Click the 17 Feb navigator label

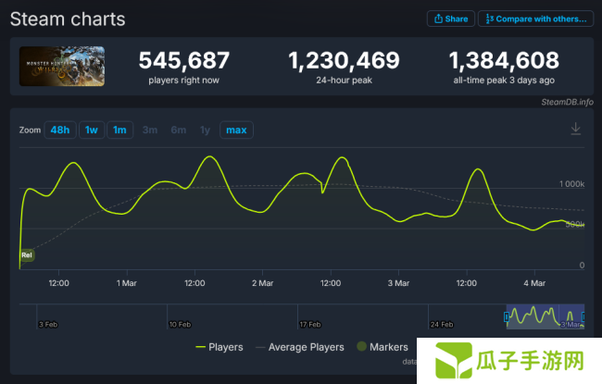(310, 325)
